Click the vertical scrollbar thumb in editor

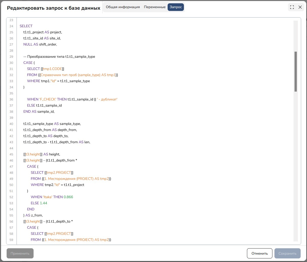click(x=296, y=71)
